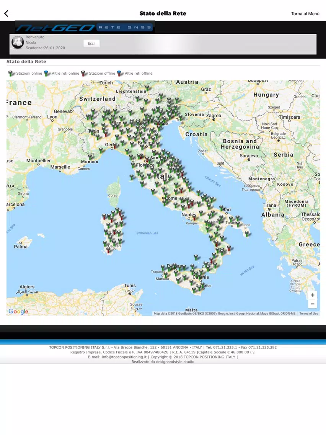The width and height of the screenshot is (326, 435).
Task: Tap the Ionian Sea label
Action: pos(247,270)
